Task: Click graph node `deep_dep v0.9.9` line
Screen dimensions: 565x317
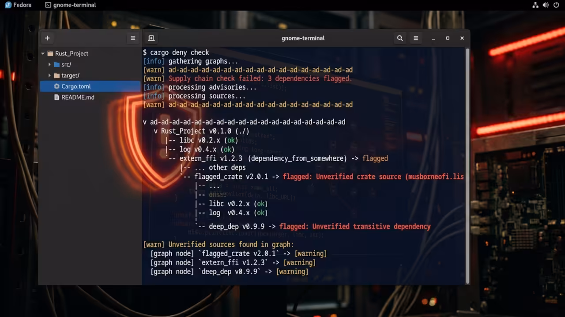Action: [229, 272]
